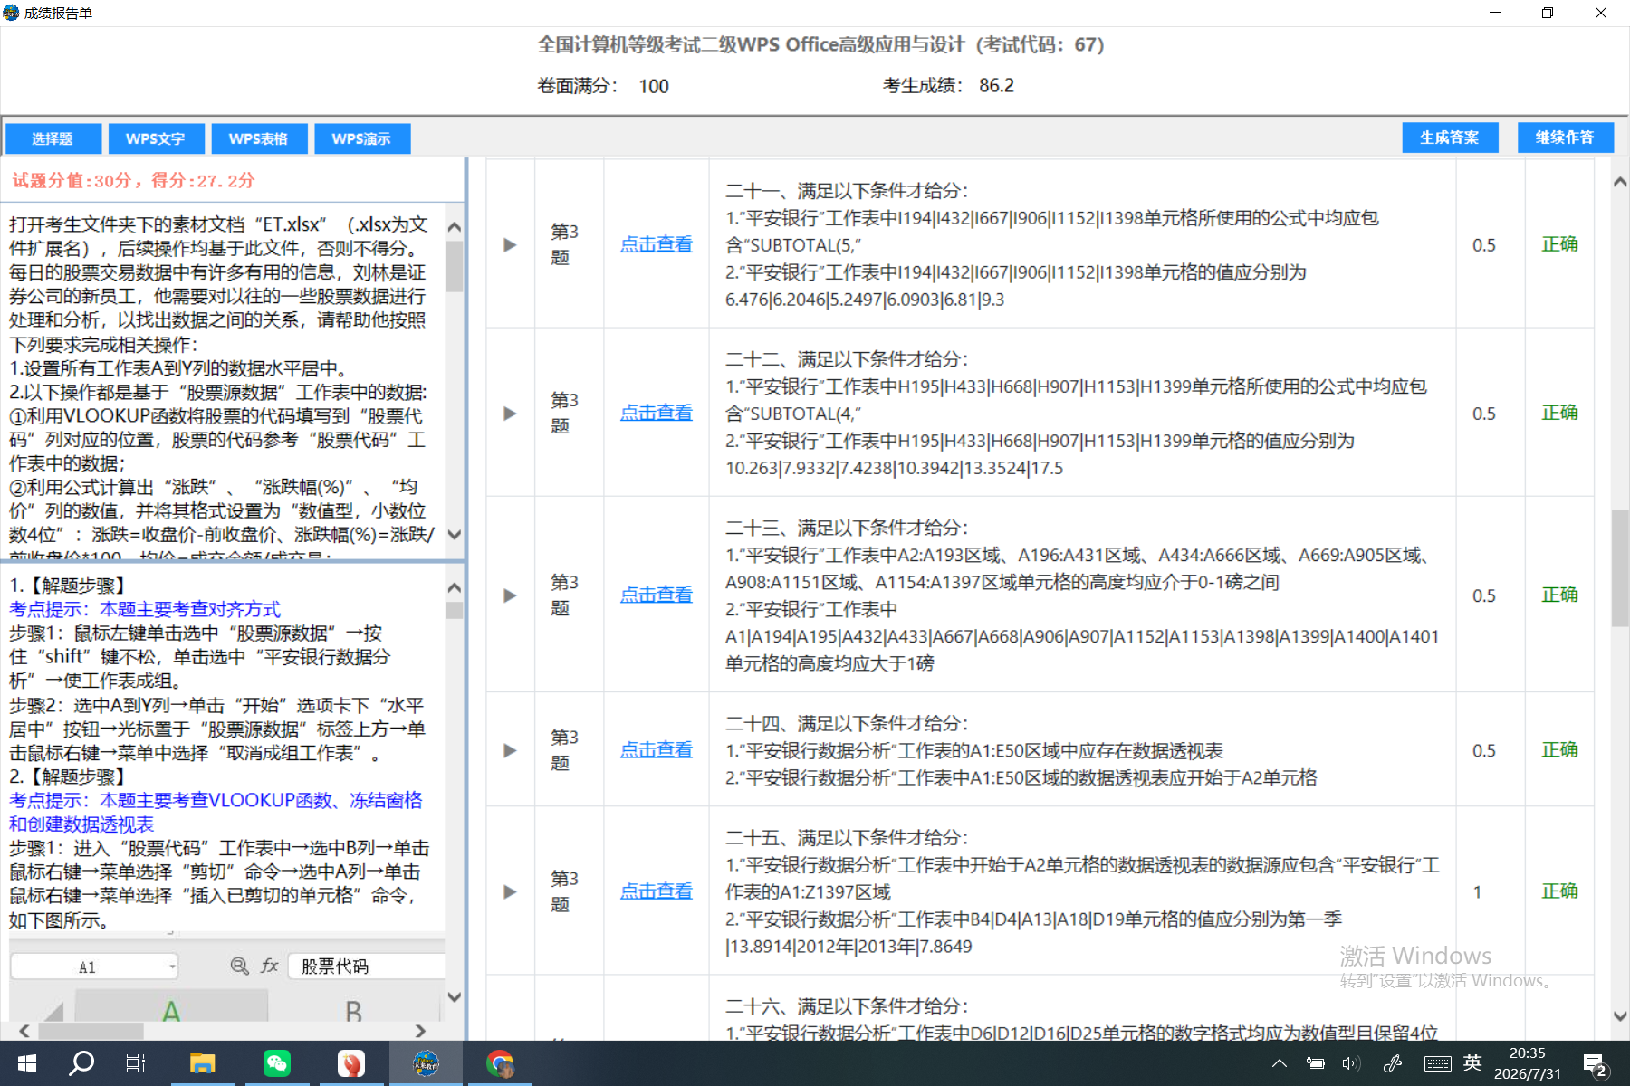
Task: Click the 考生成绩 value 86.2
Action: (996, 85)
